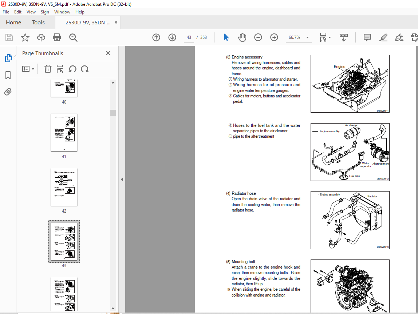This screenshot has height=314, width=418.
Task: Open the thumbnails options dropdown
Action: point(28,69)
